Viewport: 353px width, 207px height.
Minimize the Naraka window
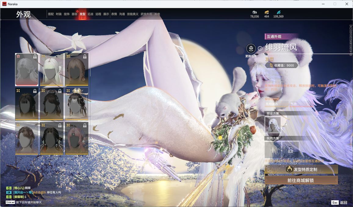click(x=323, y=4)
